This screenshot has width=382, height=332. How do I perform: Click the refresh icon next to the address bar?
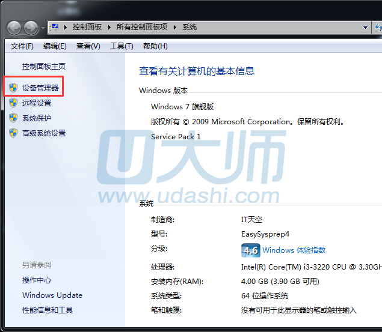(x=377, y=27)
